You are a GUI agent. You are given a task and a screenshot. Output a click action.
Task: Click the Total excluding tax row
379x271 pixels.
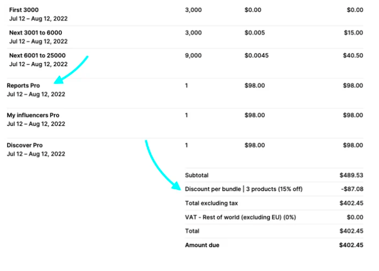tap(274, 203)
